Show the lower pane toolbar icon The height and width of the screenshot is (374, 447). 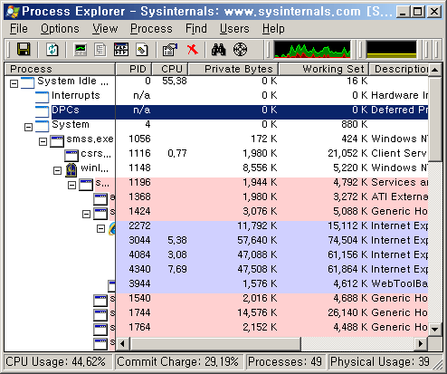[121, 50]
